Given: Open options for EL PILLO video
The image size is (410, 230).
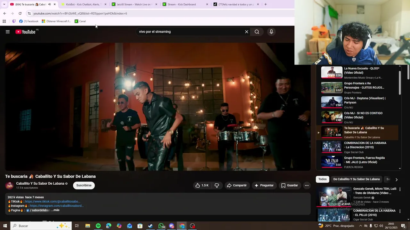Looking at the screenshot, I should [x=400, y=211].
